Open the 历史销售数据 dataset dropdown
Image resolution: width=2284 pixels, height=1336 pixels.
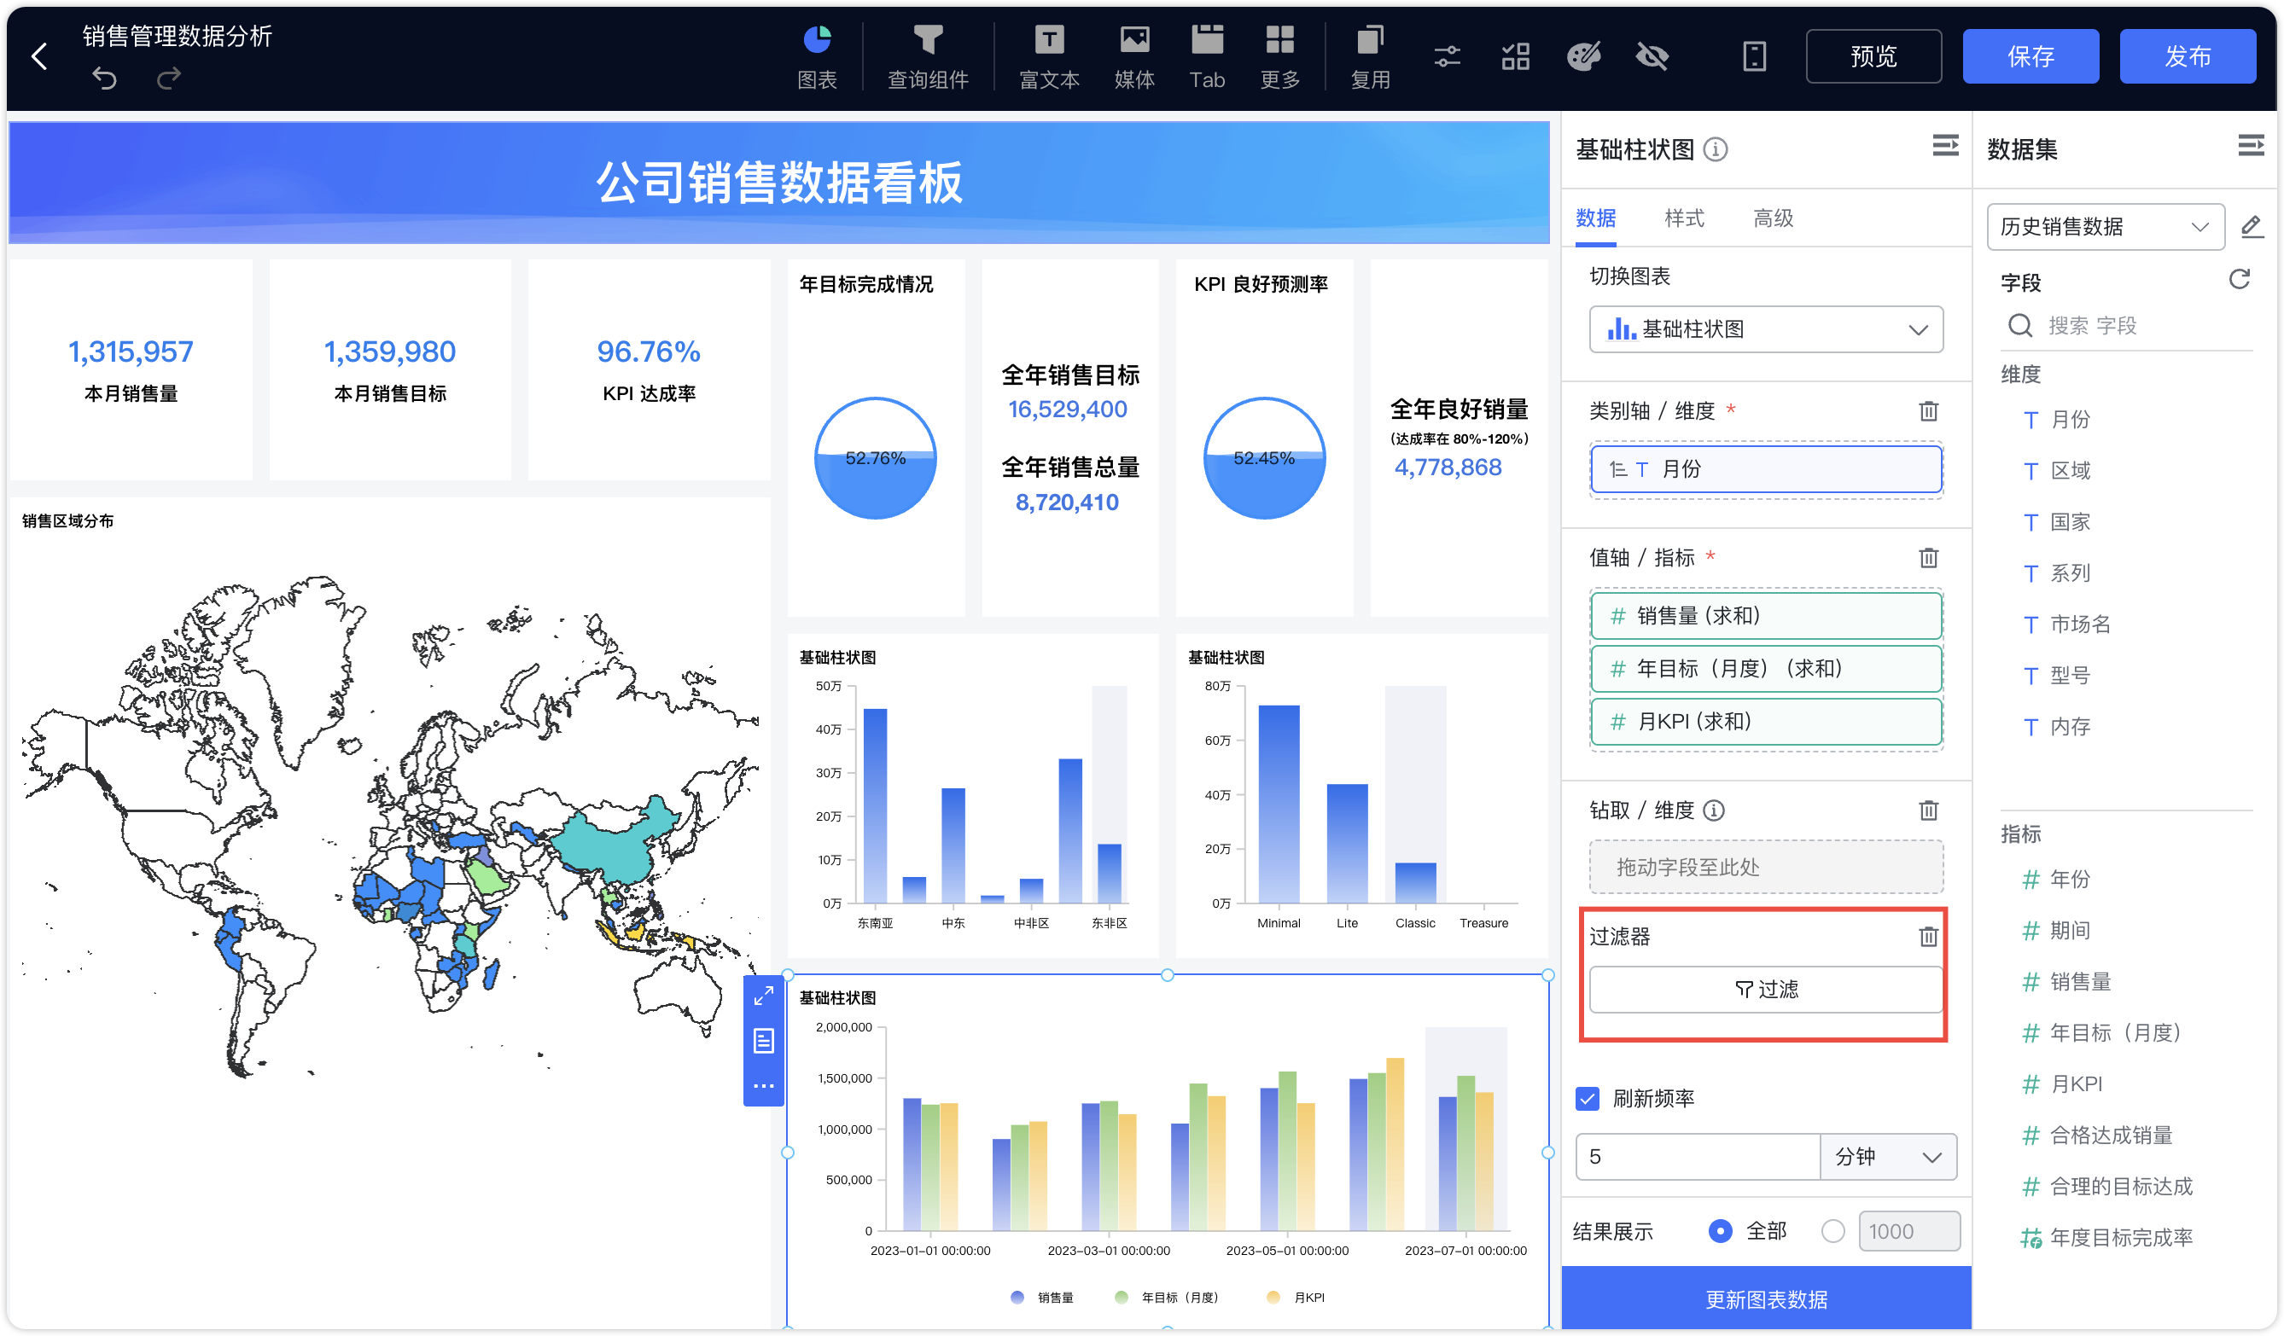click(x=2105, y=226)
